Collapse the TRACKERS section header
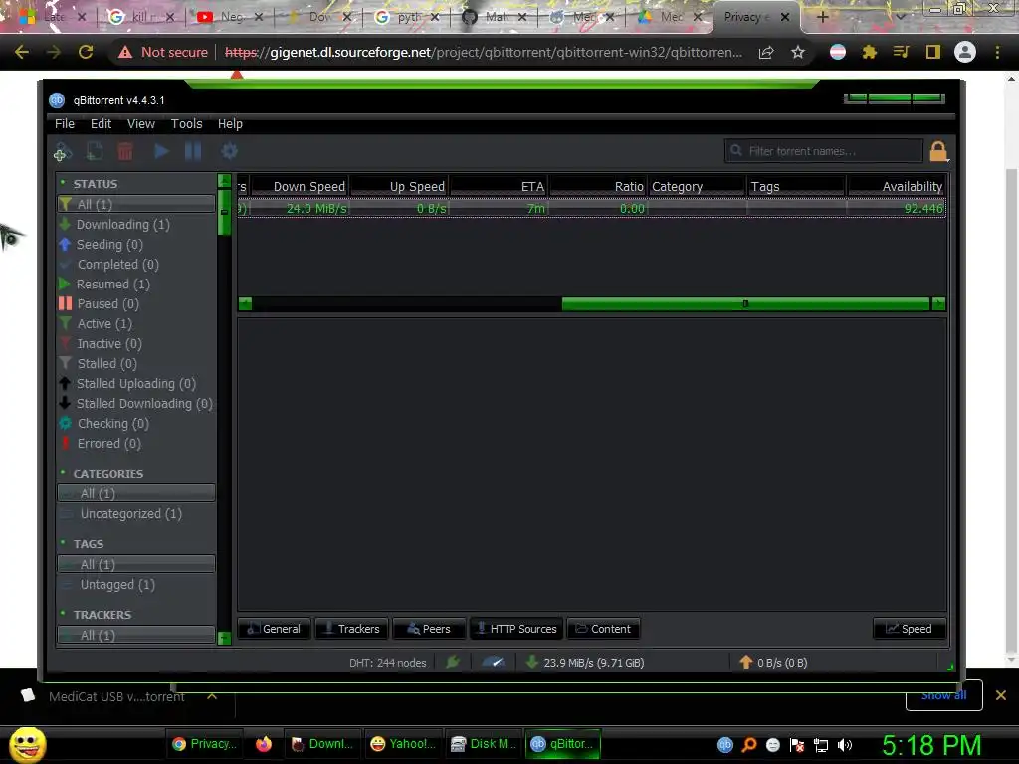The height and width of the screenshot is (764, 1019). (102, 615)
